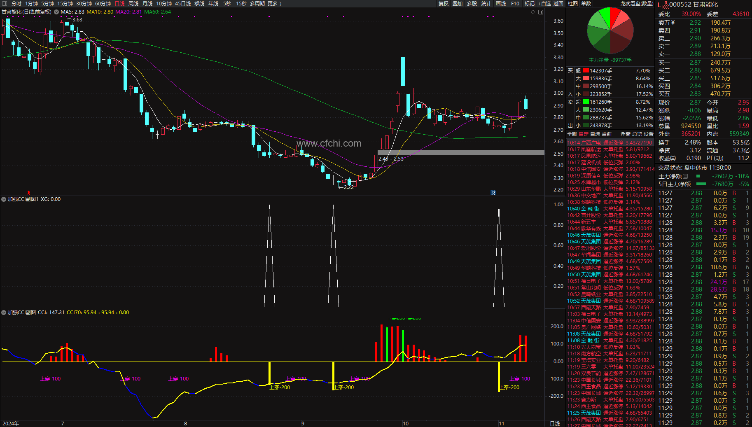Click the 10:14 广西广电 alert row
This screenshot has width=752, height=427.
click(x=610, y=143)
